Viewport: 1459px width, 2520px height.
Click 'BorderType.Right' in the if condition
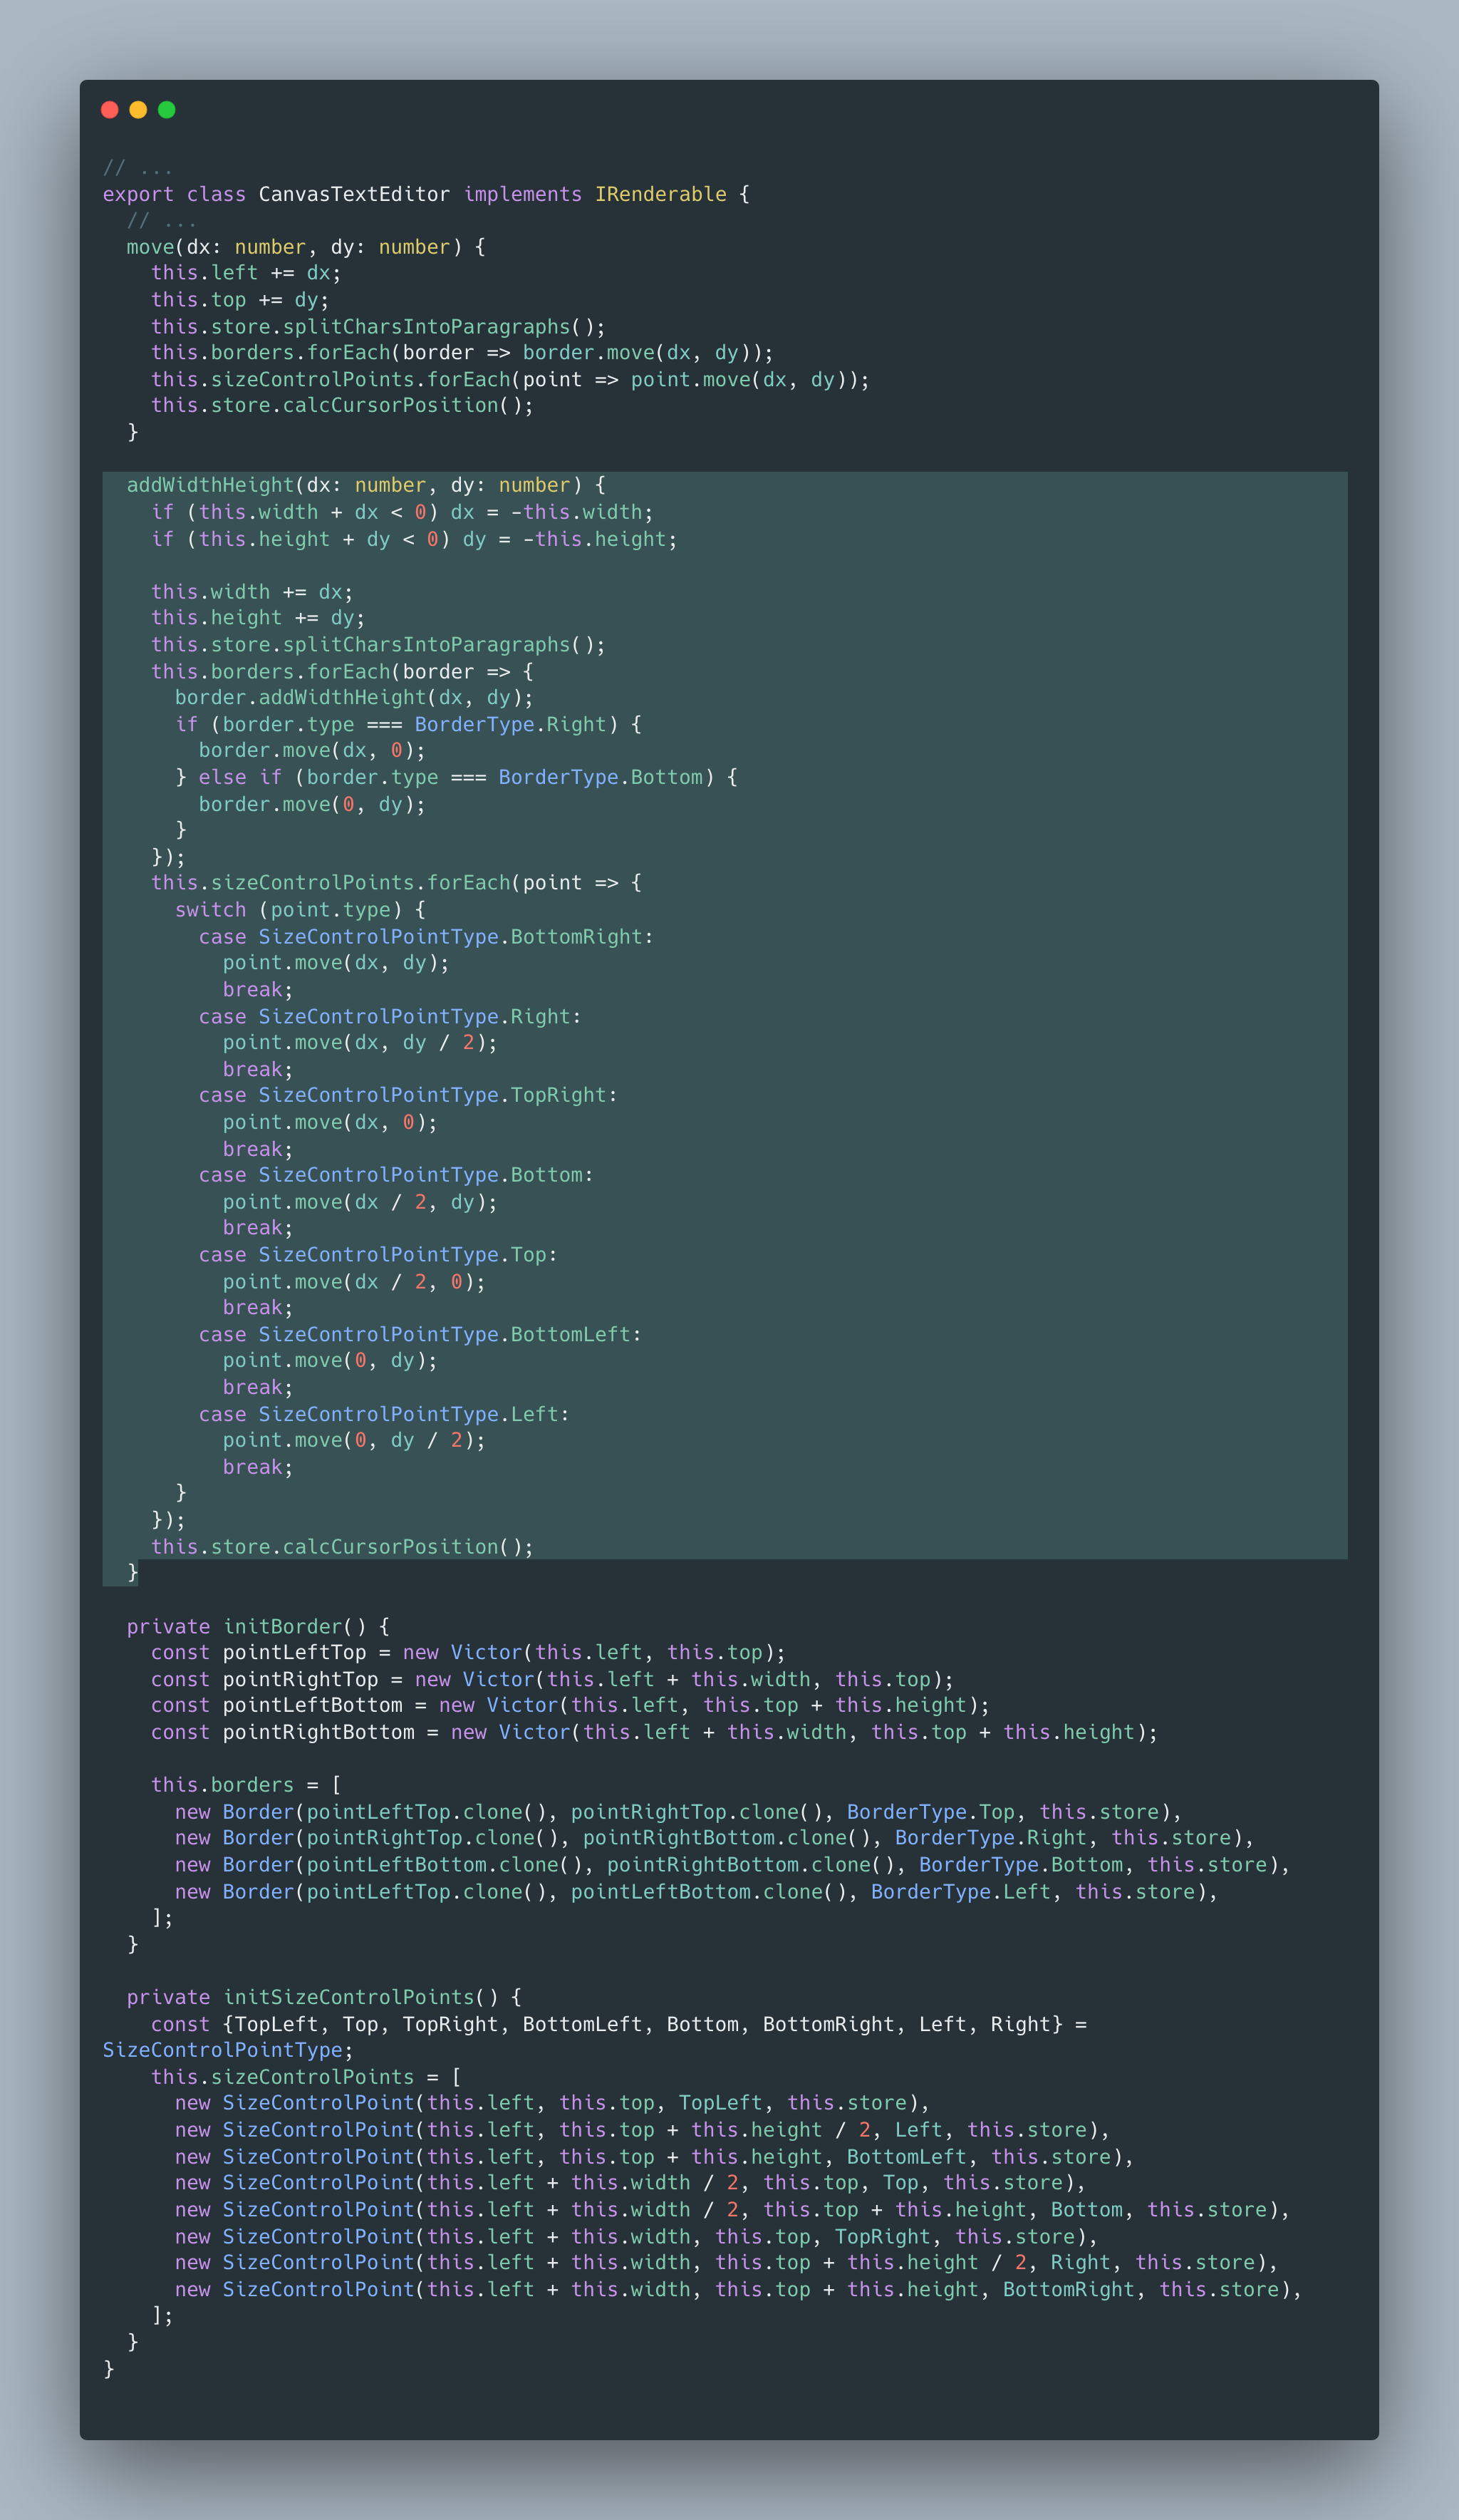pyautogui.click(x=511, y=724)
